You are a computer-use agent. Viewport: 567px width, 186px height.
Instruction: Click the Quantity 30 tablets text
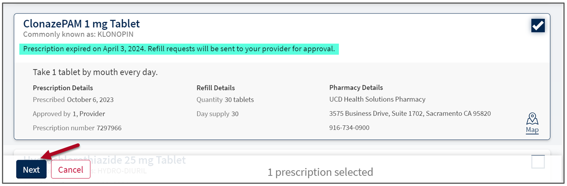pyautogui.click(x=225, y=100)
